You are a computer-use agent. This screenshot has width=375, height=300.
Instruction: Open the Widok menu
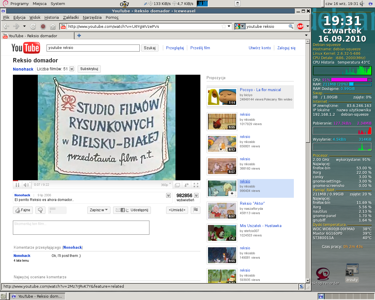point(35,17)
